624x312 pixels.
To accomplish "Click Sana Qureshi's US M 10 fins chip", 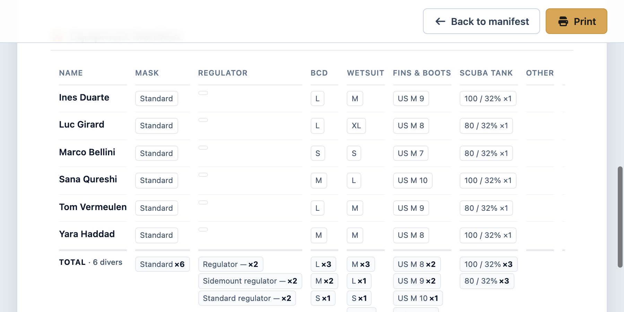I will (413, 180).
